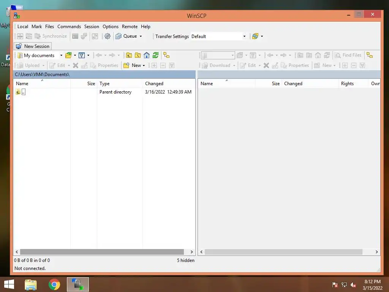Open File Explorer from taskbar

pyautogui.click(x=31, y=284)
